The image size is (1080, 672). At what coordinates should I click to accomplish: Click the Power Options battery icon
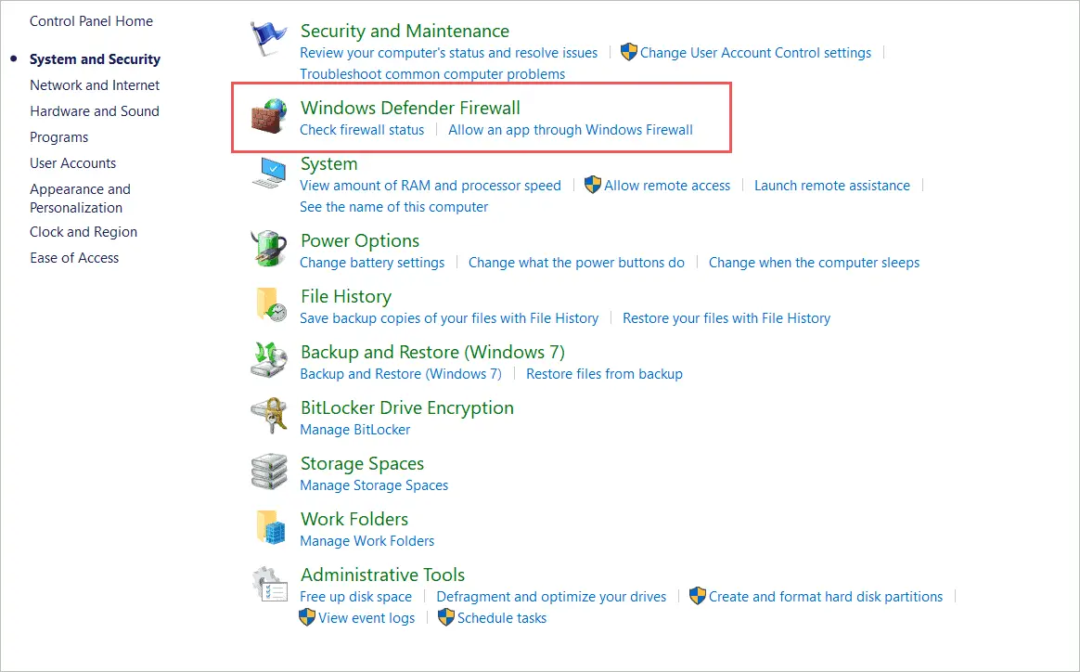(x=268, y=248)
